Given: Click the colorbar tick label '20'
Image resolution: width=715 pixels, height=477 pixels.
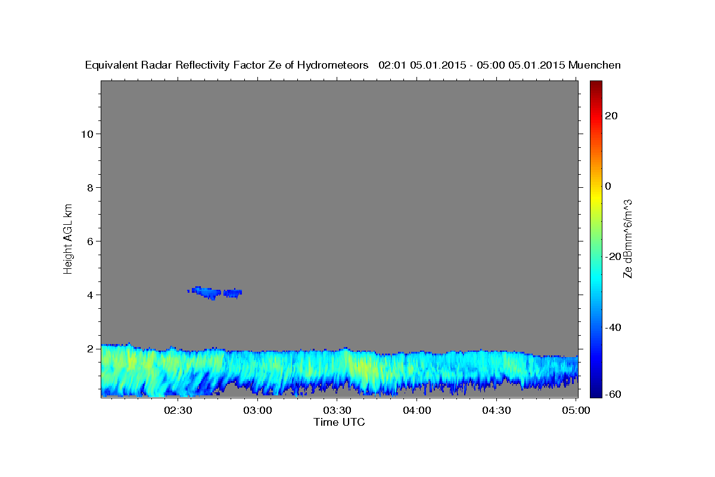Looking at the screenshot, I should tap(611, 116).
